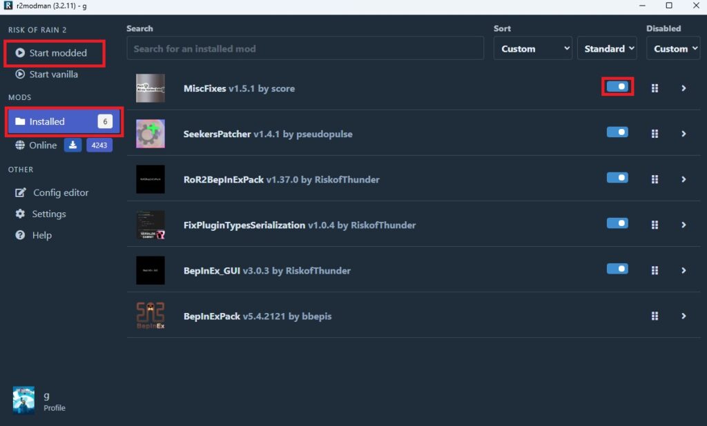Click the installed mod search field
707x426 pixels.
(x=304, y=49)
